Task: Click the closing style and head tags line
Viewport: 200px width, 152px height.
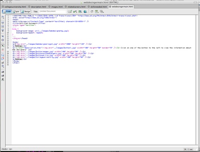Action: (x=20, y=38)
